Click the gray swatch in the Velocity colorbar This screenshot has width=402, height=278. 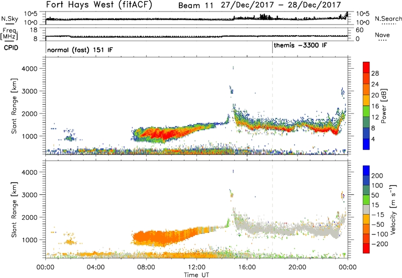pos(366,209)
